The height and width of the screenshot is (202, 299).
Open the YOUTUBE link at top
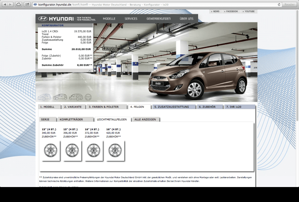pos(249,12)
